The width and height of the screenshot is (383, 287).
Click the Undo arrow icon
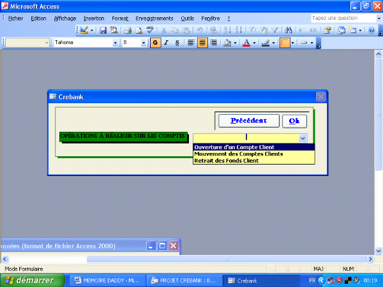[x=200, y=30]
